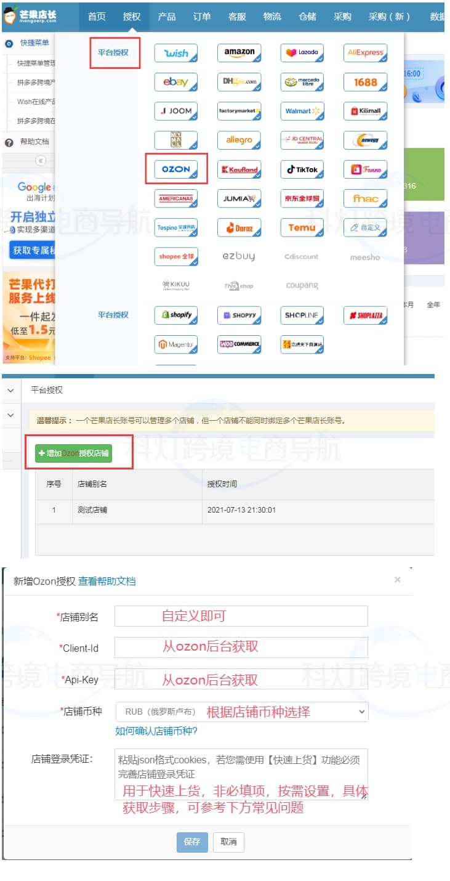Open the eBay platform authorization
This screenshot has width=450, height=881.
tap(176, 82)
